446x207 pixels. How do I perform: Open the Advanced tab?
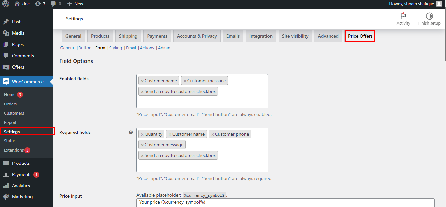tap(328, 36)
